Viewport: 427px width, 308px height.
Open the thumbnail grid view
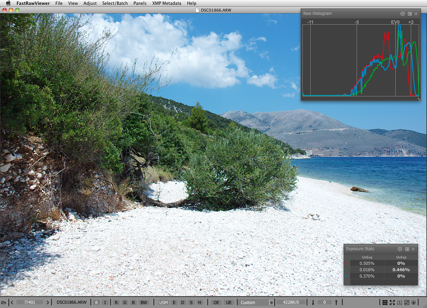click(385, 302)
